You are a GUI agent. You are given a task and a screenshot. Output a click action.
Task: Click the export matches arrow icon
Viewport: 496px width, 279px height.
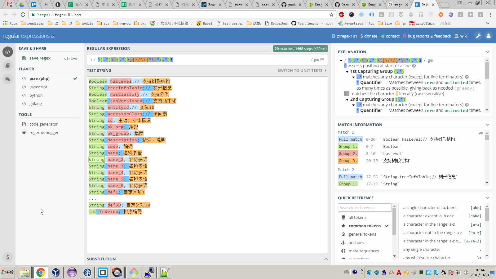coord(480,133)
